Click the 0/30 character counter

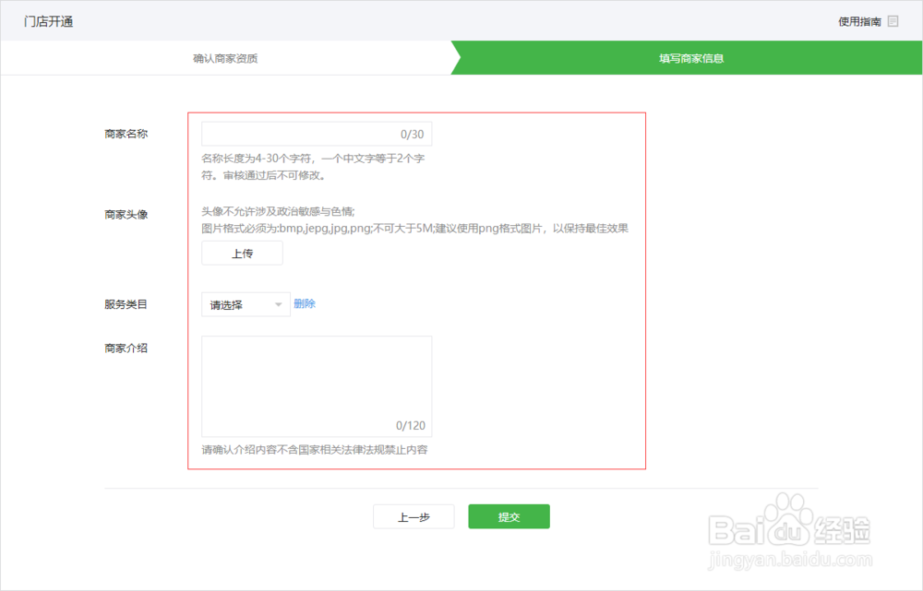(412, 134)
